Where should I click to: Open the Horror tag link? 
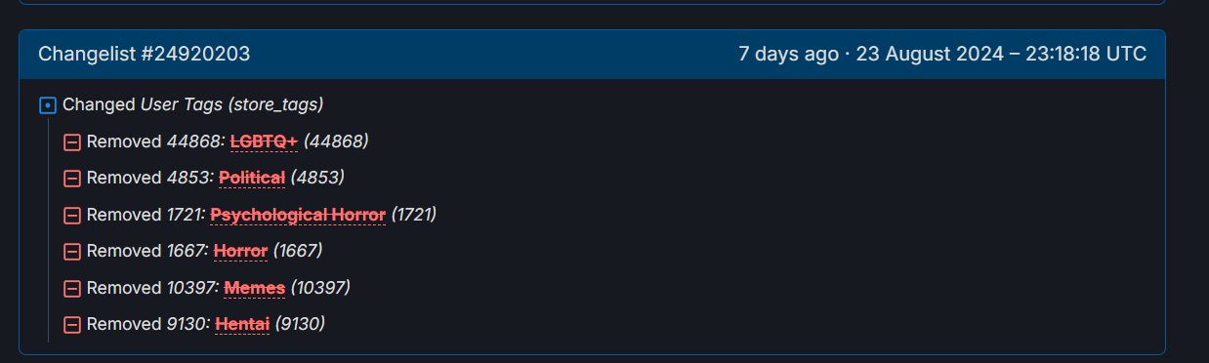[x=240, y=251]
